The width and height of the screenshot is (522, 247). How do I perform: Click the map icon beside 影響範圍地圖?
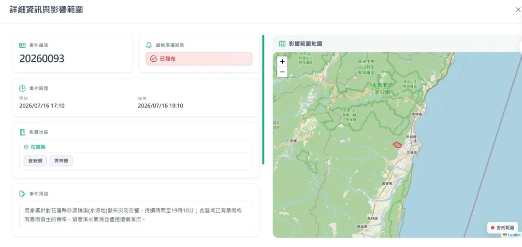click(x=282, y=43)
